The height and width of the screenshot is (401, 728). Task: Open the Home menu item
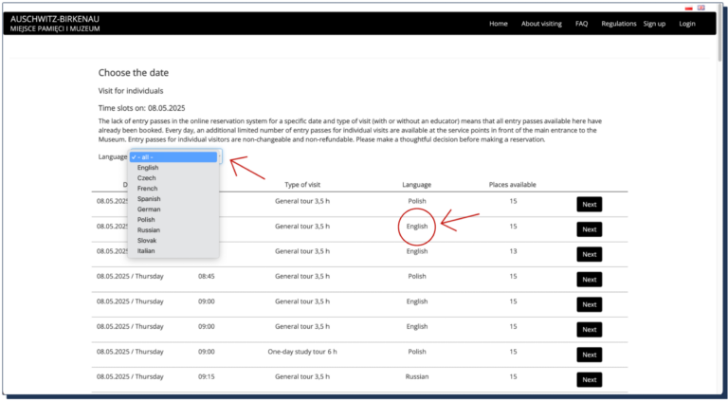[x=499, y=24]
